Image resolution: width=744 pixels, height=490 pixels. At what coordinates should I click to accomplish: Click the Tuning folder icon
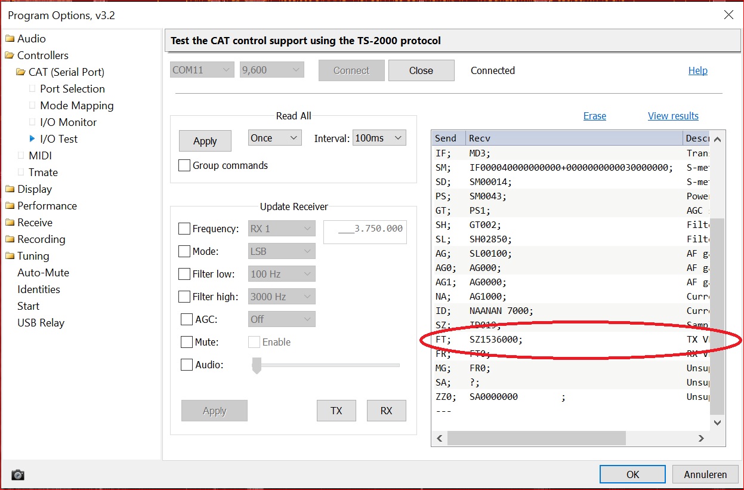[10, 256]
